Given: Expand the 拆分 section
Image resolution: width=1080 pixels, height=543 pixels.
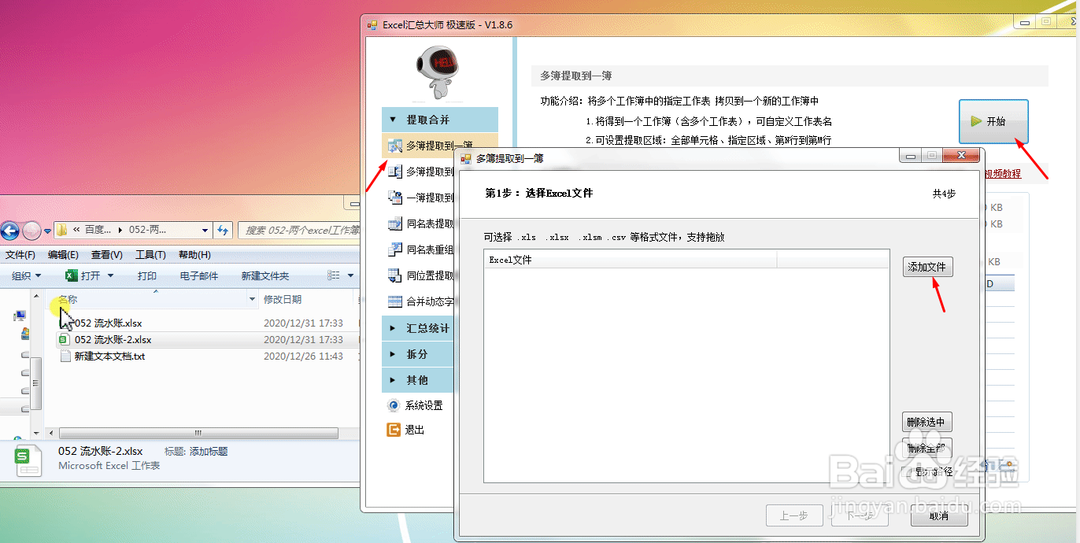Looking at the screenshot, I should 418,354.
